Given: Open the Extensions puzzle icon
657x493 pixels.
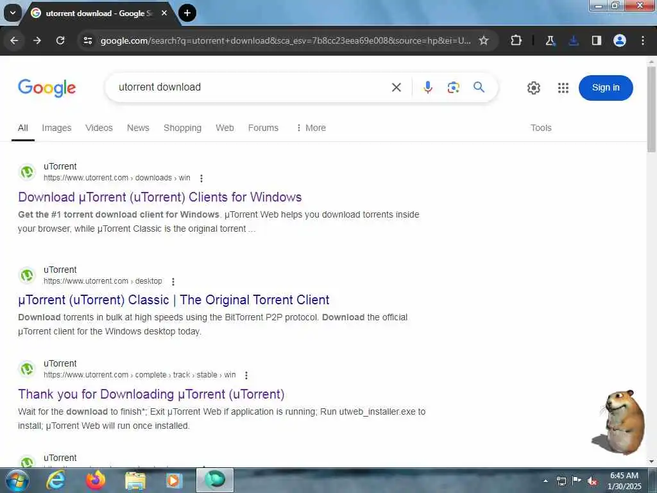Looking at the screenshot, I should tap(516, 40).
